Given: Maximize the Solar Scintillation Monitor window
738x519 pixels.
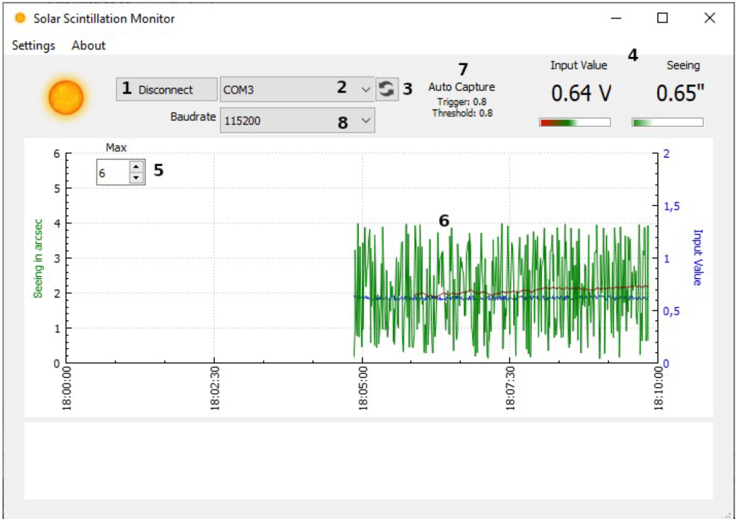Looking at the screenshot, I should tap(662, 19).
